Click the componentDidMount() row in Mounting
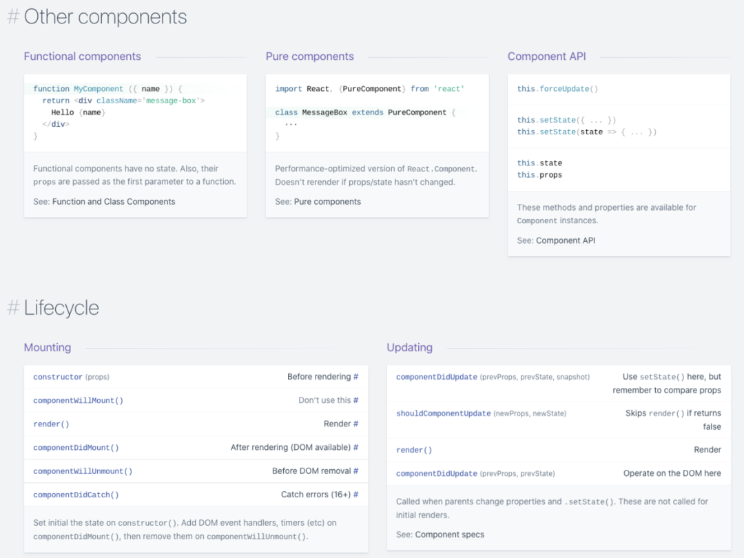Image resolution: width=744 pixels, height=558 pixels. (196, 448)
